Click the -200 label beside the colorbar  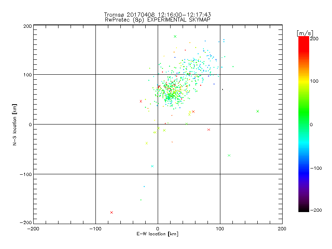tap(316, 210)
